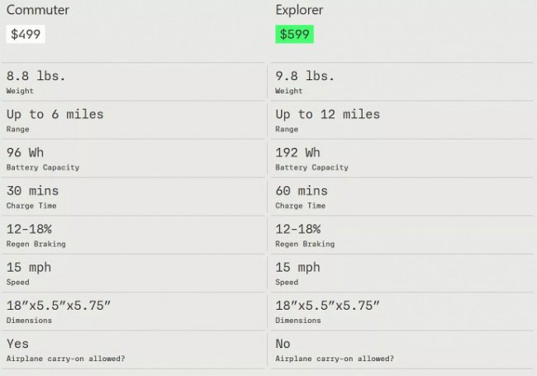Select the 30 mins charge time
The height and width of the screenshot is (376, 537).
pyautogui.click(x=33, y=191)
